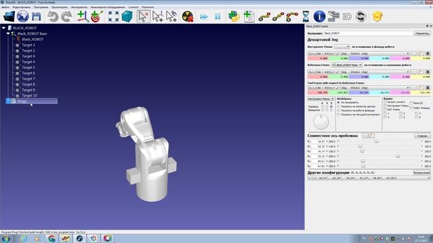
Task: Add a program call instruction list icon
Action: pyautogui.click(x=334, y=16)
